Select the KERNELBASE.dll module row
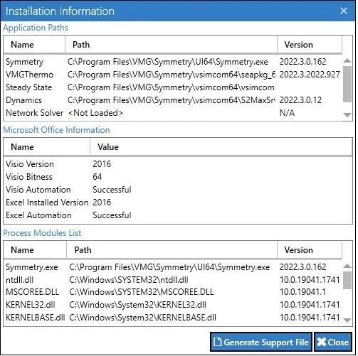Image resolution: width=358 pixels, height=356 pixels. [173, 318]
